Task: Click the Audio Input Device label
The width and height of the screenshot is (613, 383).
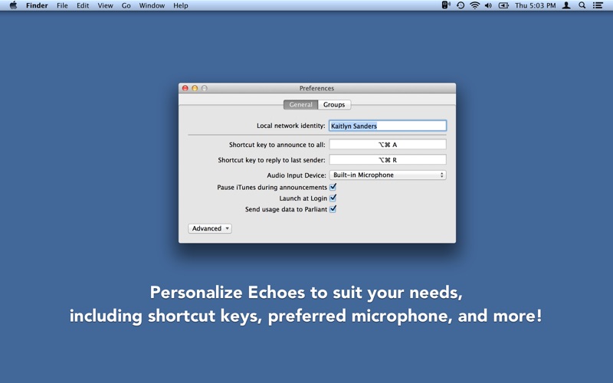Action: coord(297,175)
